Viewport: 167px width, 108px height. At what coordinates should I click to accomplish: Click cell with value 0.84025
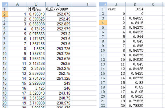[135, 18]
